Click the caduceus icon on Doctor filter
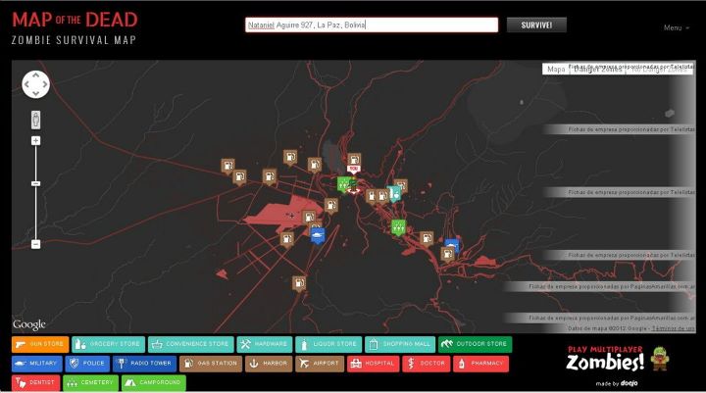This screenshot has height=393, width=706. click(411, 364)
